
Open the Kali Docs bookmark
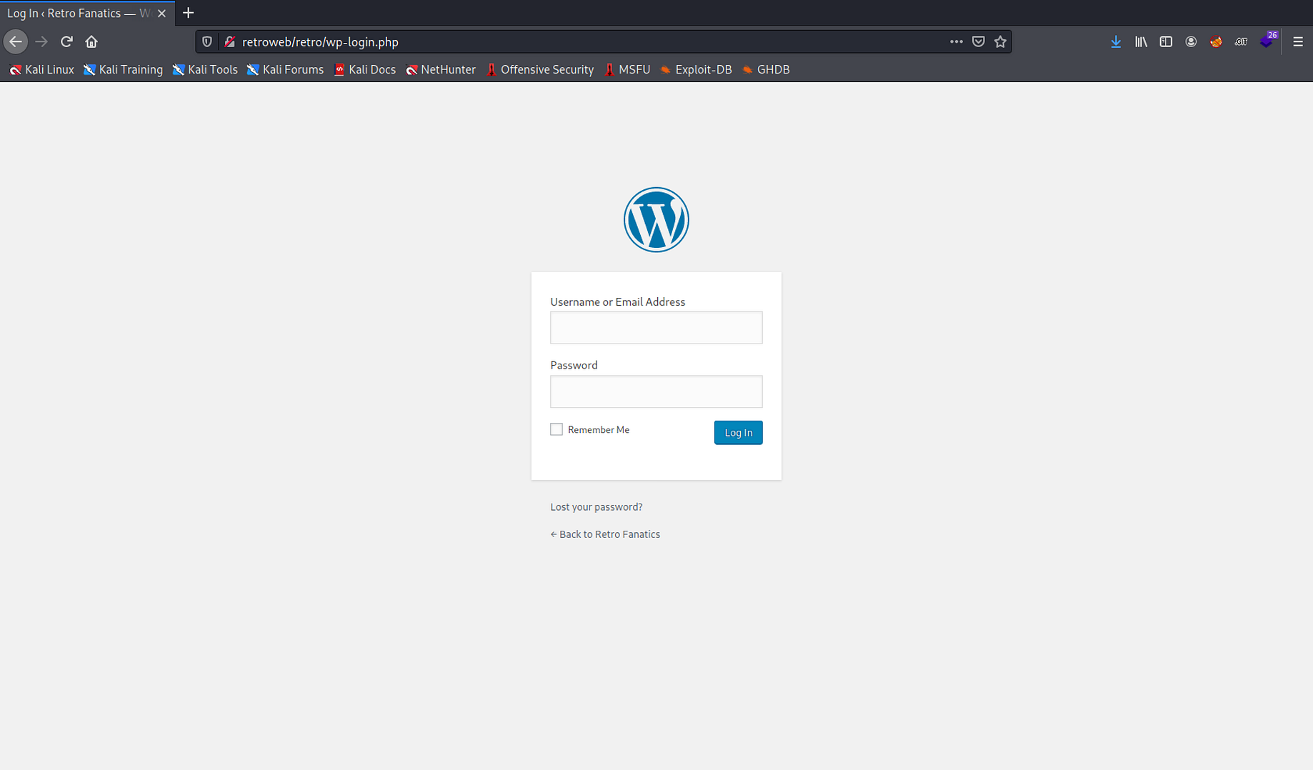pos(364,69)
